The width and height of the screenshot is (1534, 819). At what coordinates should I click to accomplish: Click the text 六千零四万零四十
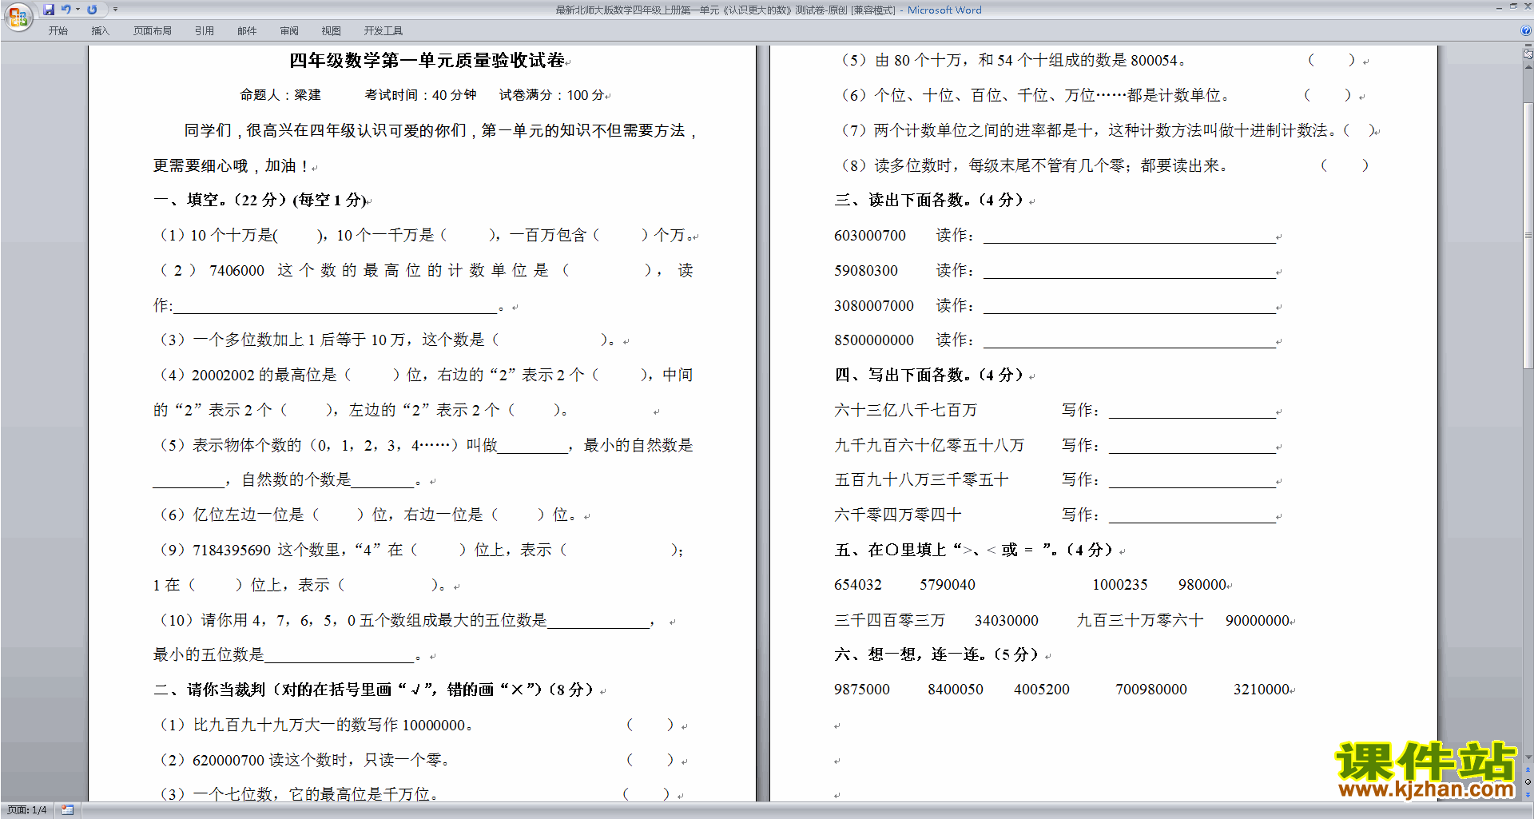click(898, 515)
